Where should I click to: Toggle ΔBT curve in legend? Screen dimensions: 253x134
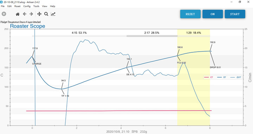(236, 77)
